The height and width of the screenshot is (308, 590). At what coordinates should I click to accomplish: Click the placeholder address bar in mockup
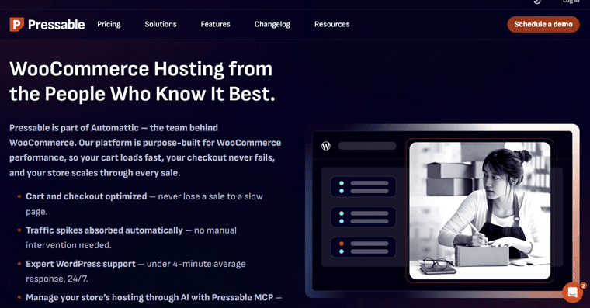pos(367,146)
